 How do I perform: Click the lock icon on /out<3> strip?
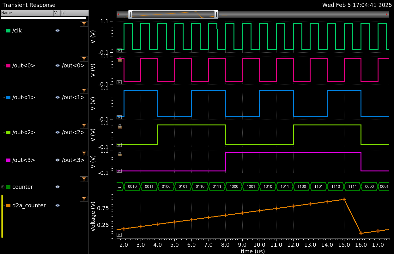click(x=120, y=154)
